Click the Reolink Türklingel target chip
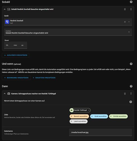The width and height of the screenshot is (137, 141). pyautogui.click(x=80, y=110)
